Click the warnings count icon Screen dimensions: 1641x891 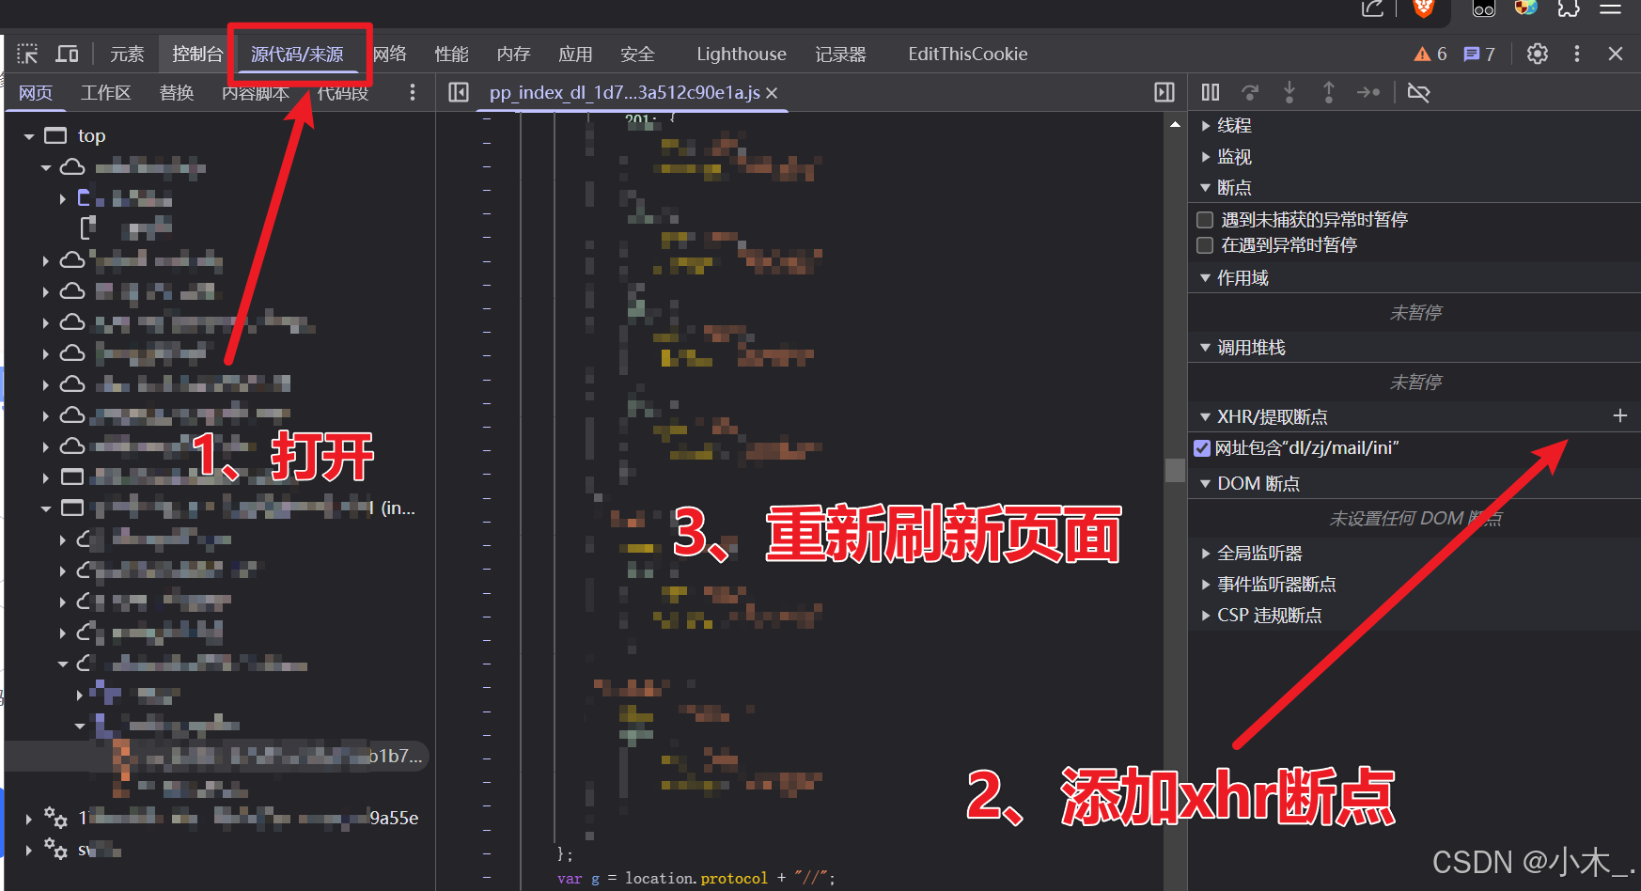click(1430, 54)
